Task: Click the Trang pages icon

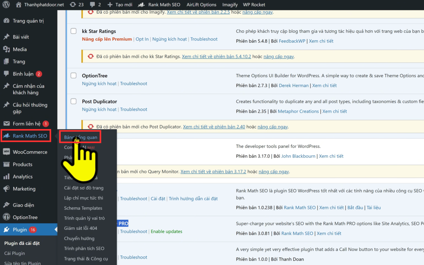Action: (x=6, y=61)
